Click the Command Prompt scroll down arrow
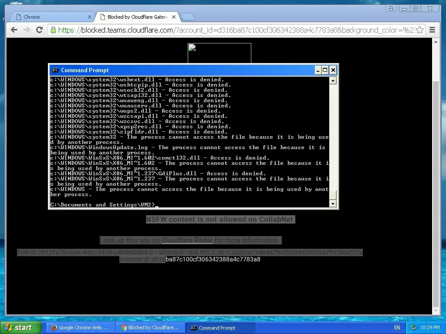This screenshot has width=446, height=334. (333, 204)
